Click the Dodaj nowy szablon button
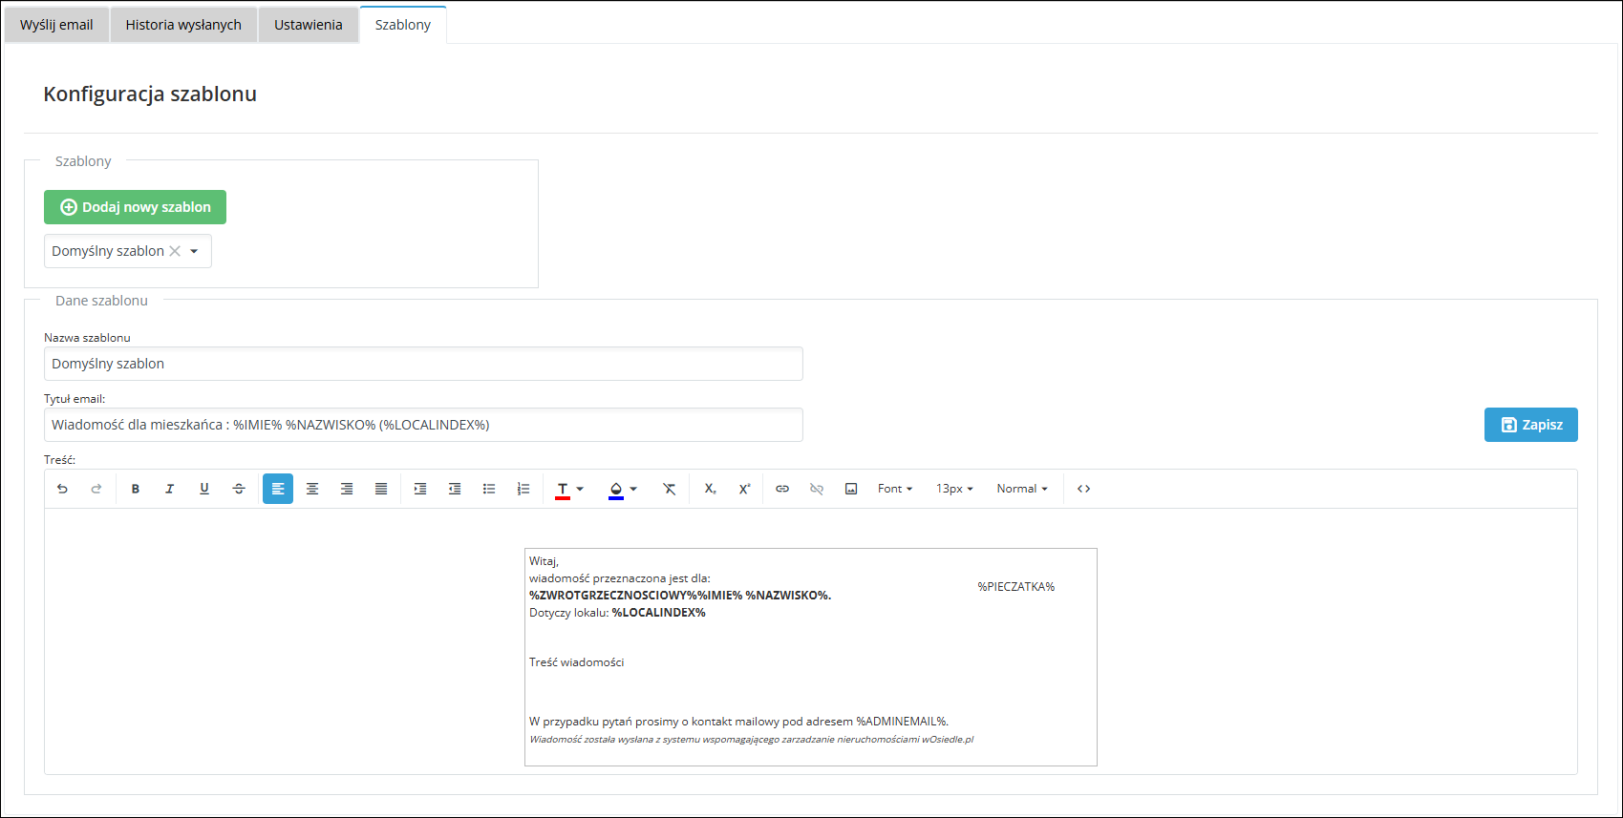The image size is (1623, 818). point(135,207)
